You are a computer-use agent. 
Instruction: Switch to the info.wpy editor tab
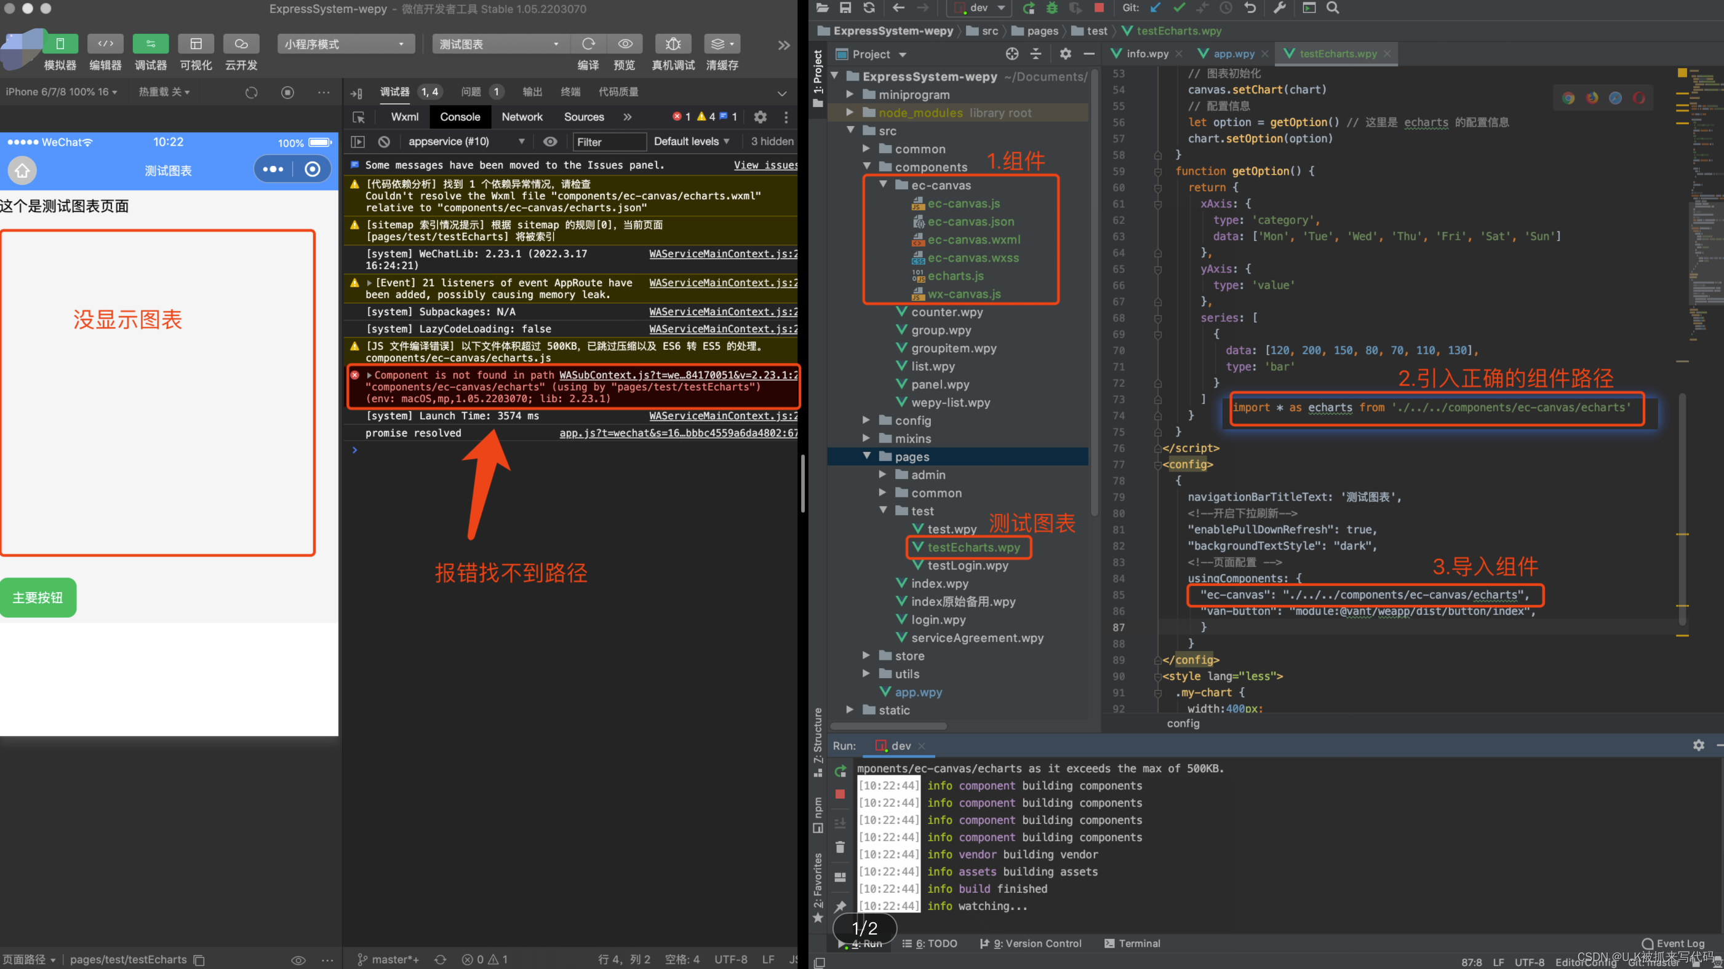click(x=1146, y=53)
